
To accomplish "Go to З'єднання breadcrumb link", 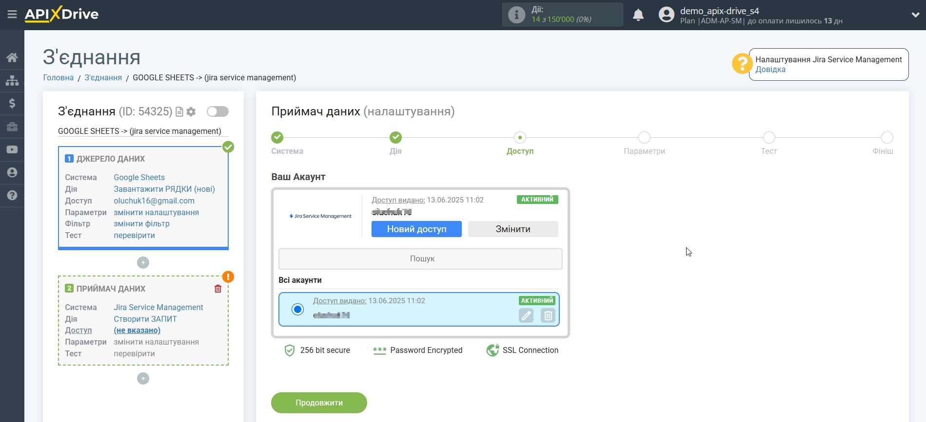I will (103, 77).
